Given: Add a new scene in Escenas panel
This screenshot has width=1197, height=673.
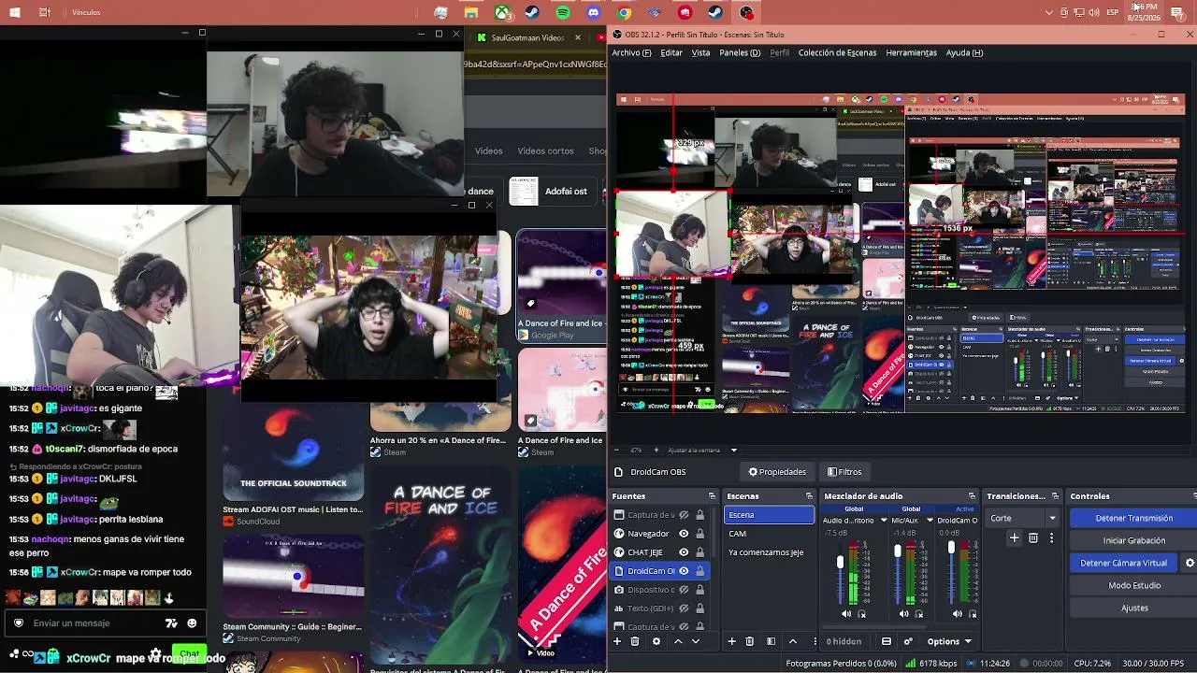Looking at the screenshot, I should tap(731, 641).
